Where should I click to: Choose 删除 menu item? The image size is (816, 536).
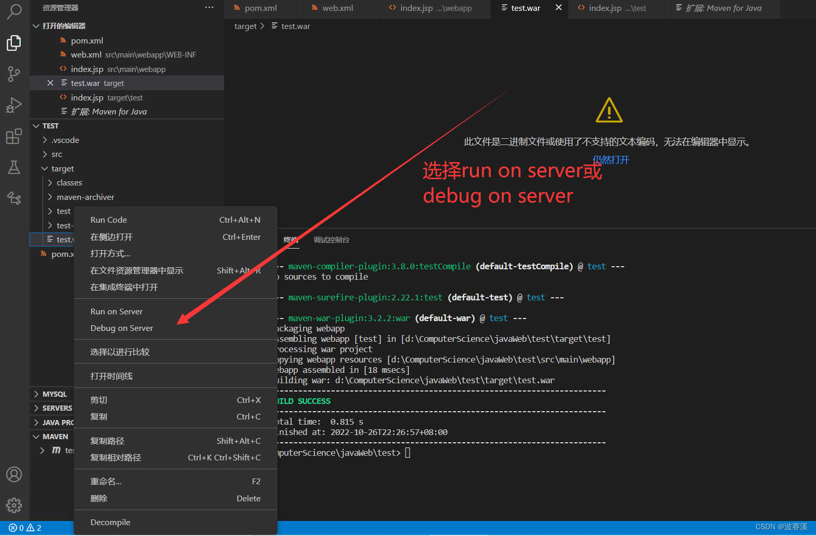pos(175,499)
